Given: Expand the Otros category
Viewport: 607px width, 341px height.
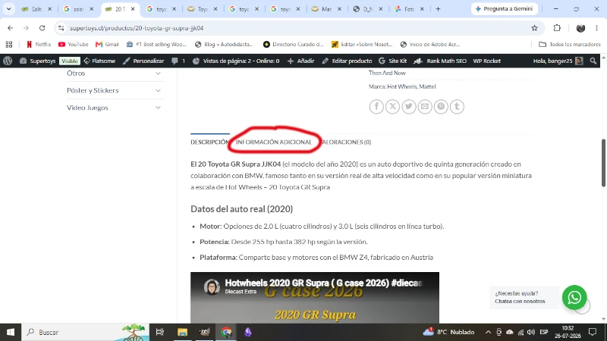Looking at the screenshot, I should click(158, 73).
